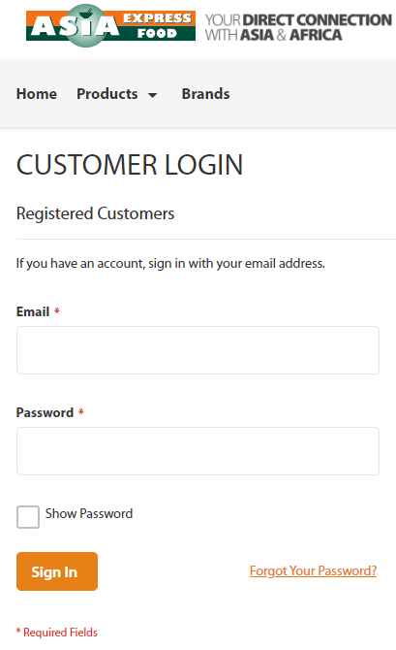The image size is (396, 650).
Task: Click the Required Fields note
Action: pyautogui.click(x=57, y=633)
